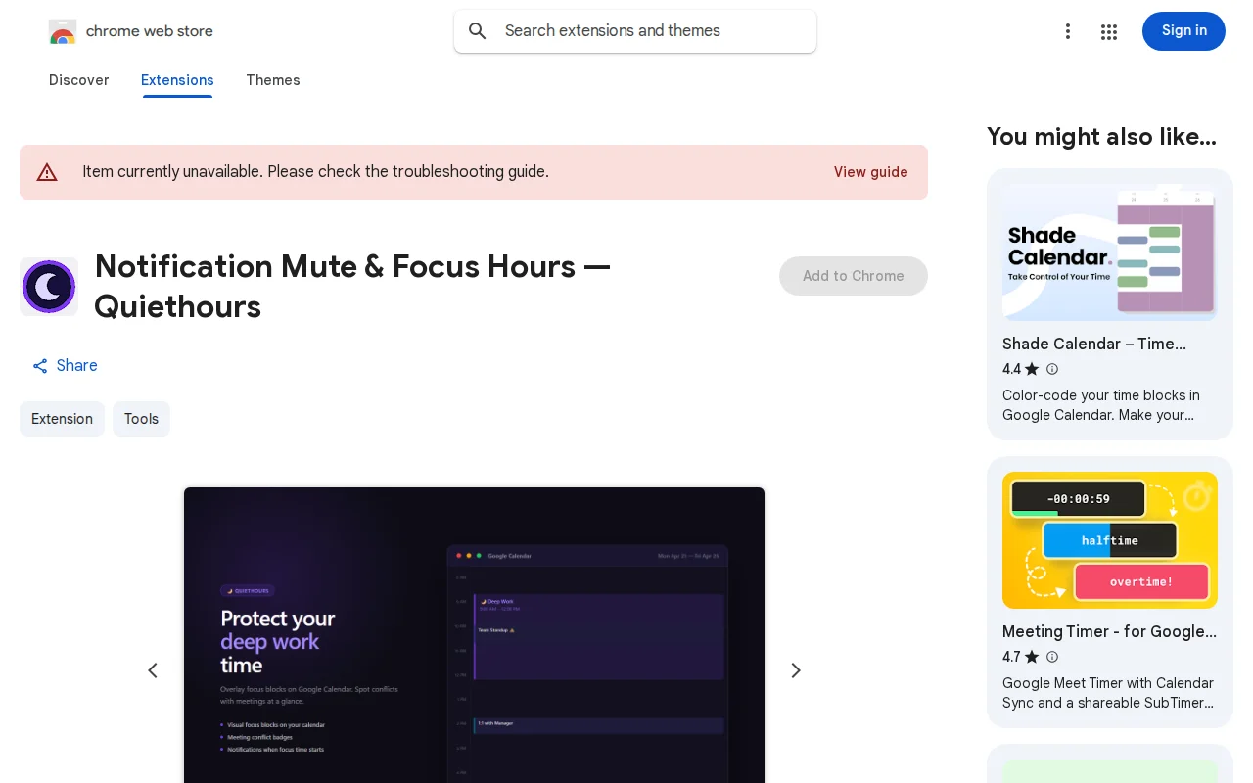
Task: Select the Extension category chip
Action: pyautogui.click(x=62, y=419)
